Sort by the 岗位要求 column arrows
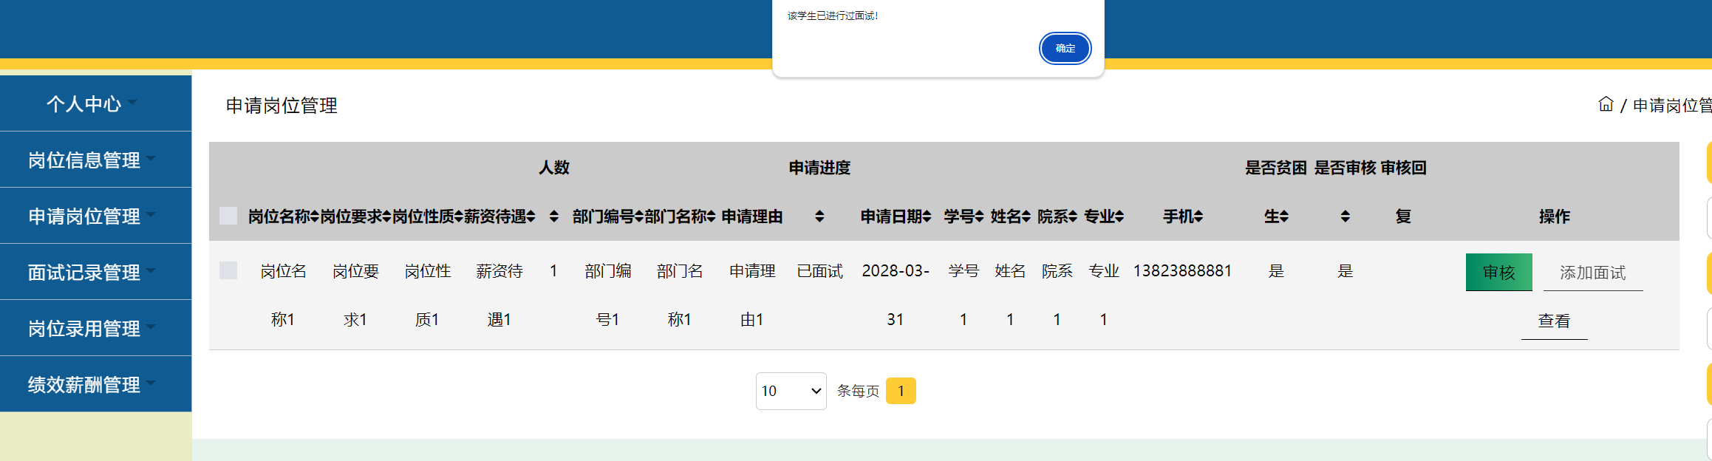 click(x=386, y=216)
